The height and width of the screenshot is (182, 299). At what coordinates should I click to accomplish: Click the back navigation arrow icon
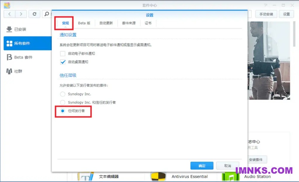click(10, 14)
